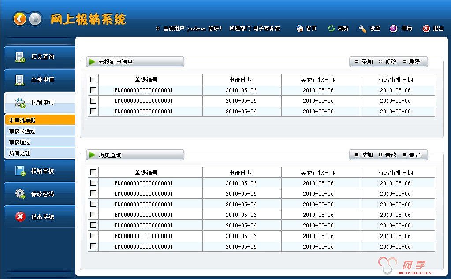Click the 出差申请 sidebar icon
The height and width of the screenshot is (279, 451).
(19, 80)
